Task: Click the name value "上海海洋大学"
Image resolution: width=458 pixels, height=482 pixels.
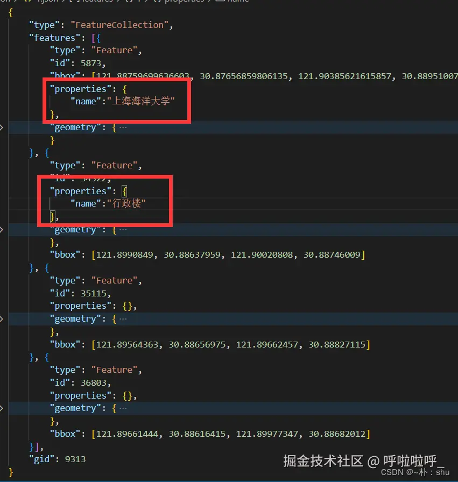Action: point(141,101)
